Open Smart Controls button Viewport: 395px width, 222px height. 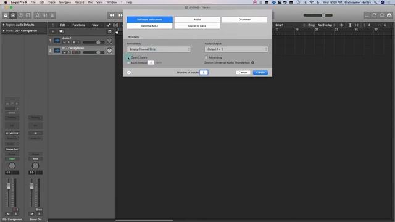click(37, 15)
